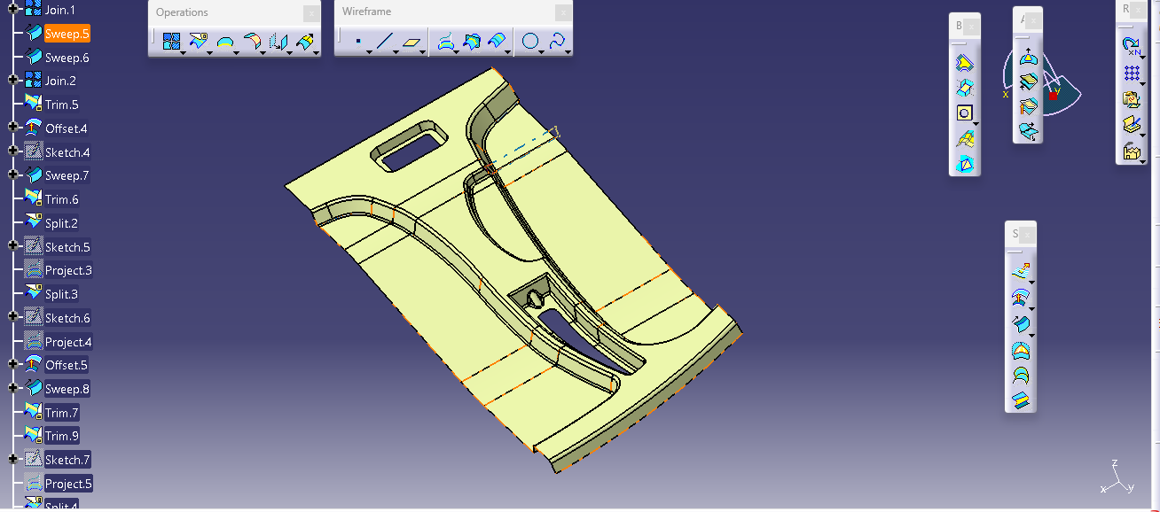Select the Plane tool in Wireframe toolbar

[411, 41]
